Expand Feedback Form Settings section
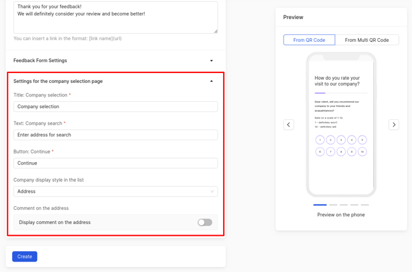Screen dimensions: 412x272 point(212,61)
